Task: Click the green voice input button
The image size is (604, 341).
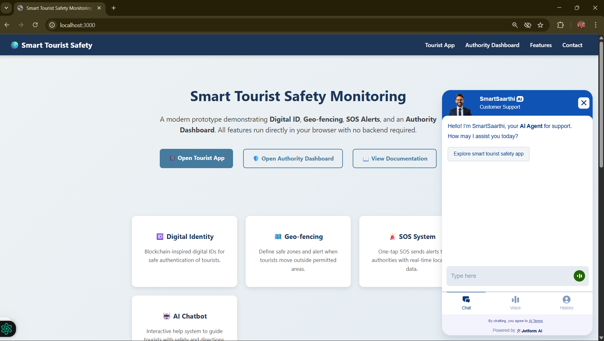Action: 579,276
